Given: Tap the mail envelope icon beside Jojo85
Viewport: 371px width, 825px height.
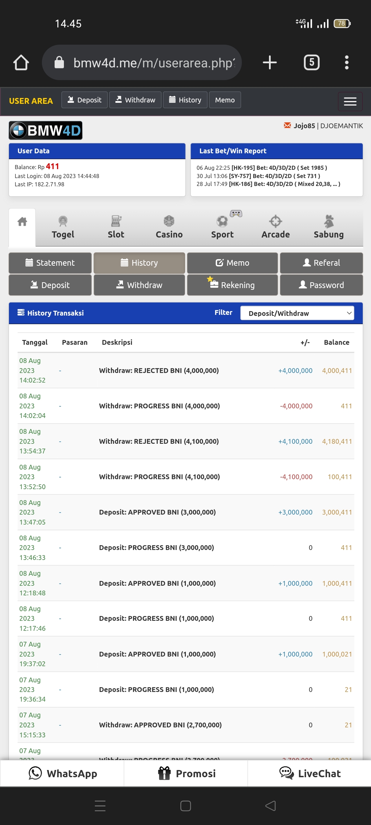Looking at the screenshot, I should click(x=287, y=125).
